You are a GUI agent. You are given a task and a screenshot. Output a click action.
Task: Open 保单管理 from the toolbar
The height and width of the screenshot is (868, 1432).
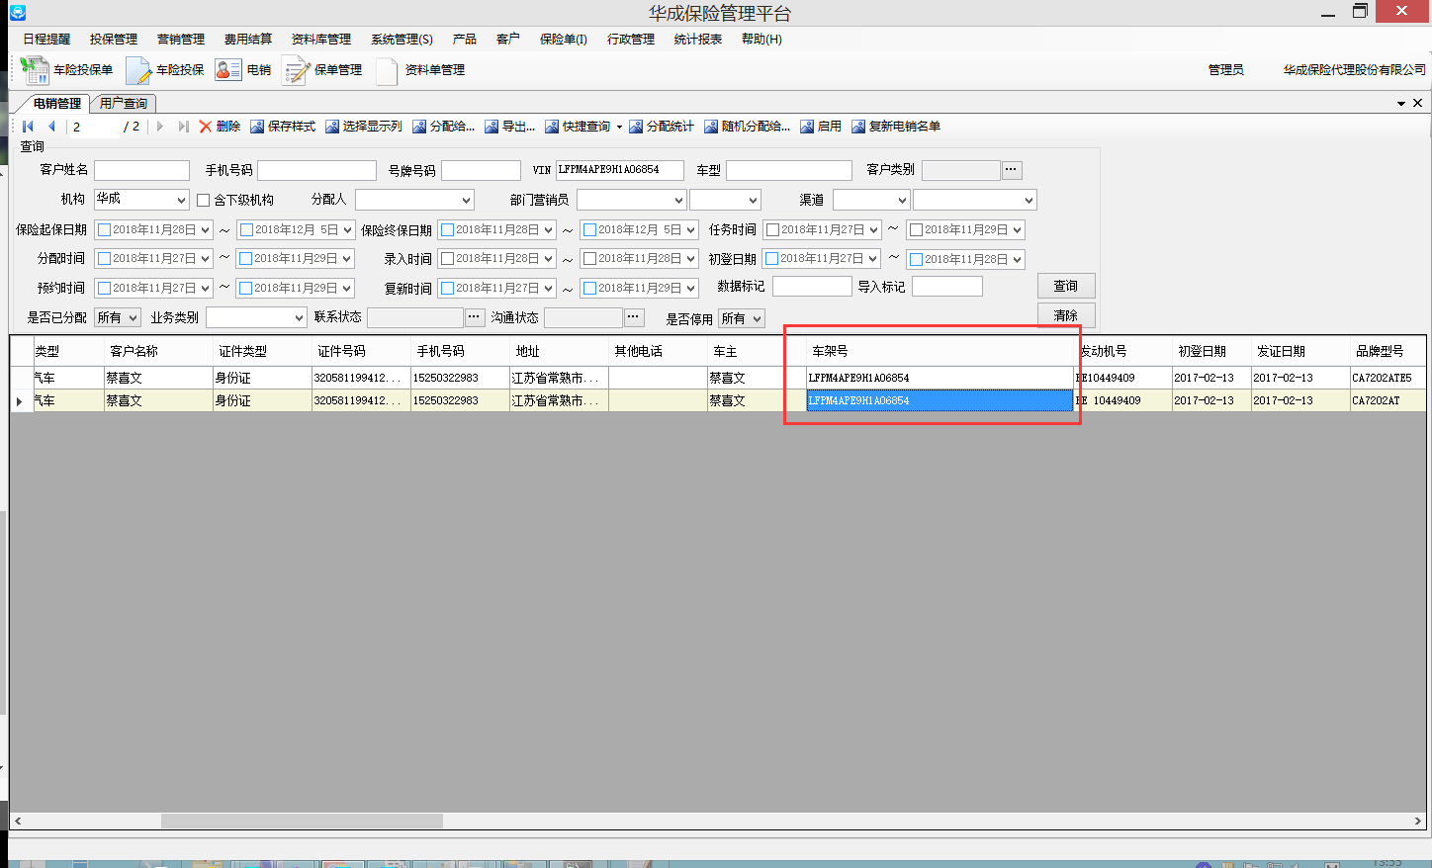[x=296, y=70]
